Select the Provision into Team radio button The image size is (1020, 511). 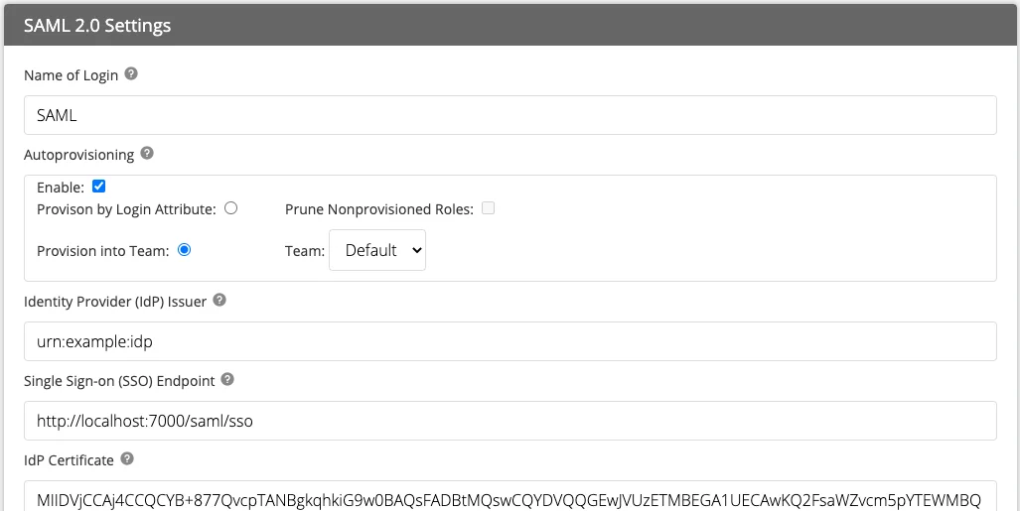[184, 250]
